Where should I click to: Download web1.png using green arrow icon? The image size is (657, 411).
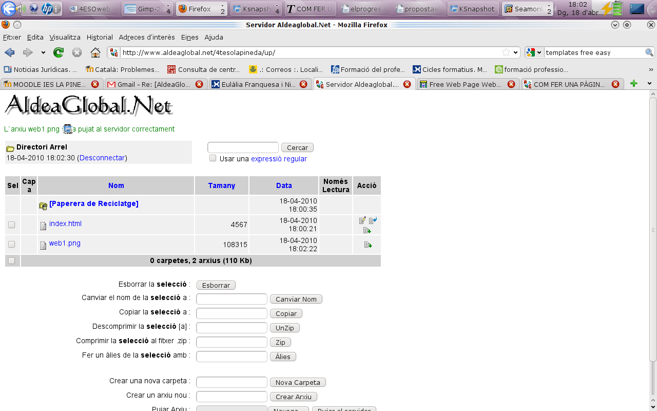368,245
